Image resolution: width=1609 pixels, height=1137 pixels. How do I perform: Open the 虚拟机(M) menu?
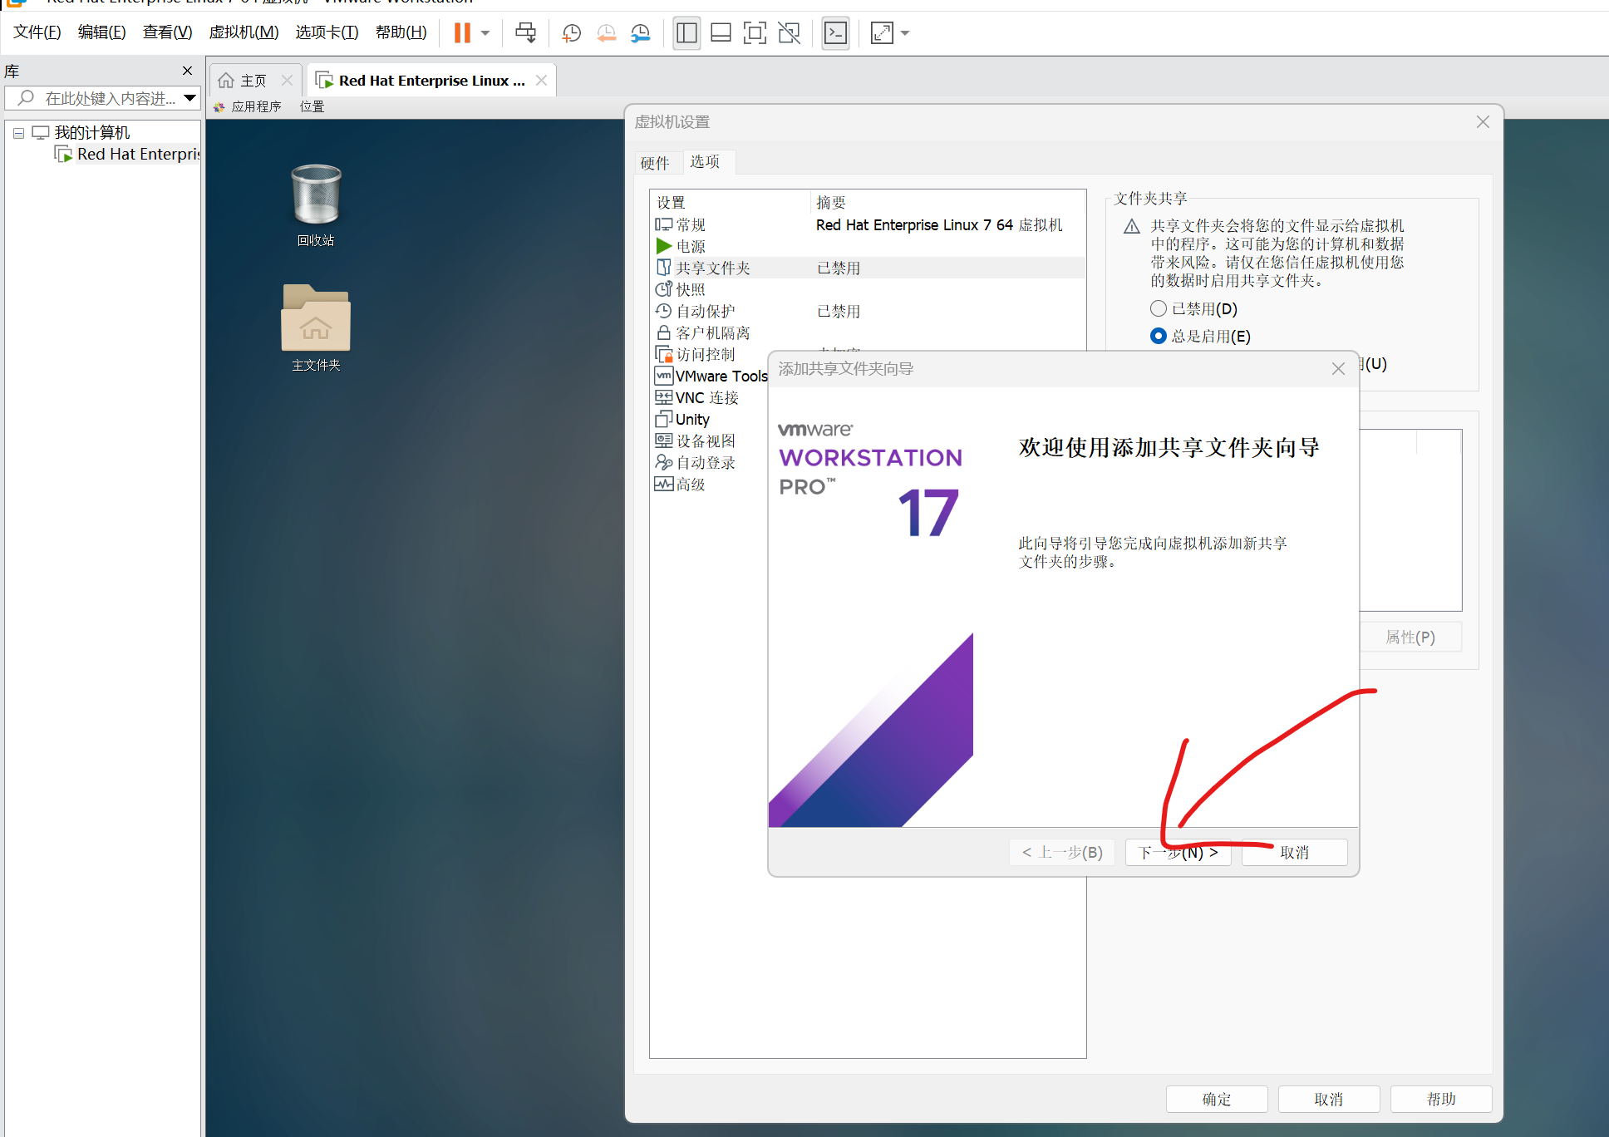point(244,32)
